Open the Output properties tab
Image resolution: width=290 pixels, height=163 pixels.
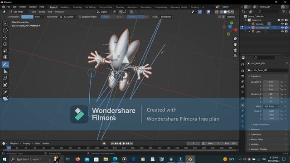tap(243, 76)
